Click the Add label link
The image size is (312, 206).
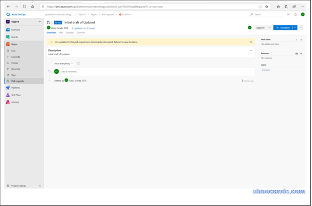click(266, 70)
